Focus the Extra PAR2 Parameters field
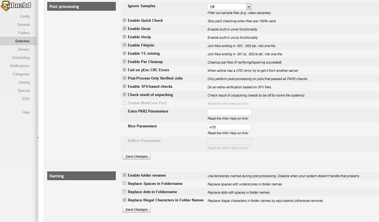 229,112
